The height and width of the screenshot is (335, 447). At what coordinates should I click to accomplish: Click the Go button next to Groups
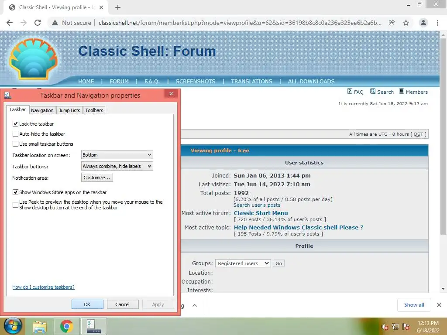click(x=279, y=263)
